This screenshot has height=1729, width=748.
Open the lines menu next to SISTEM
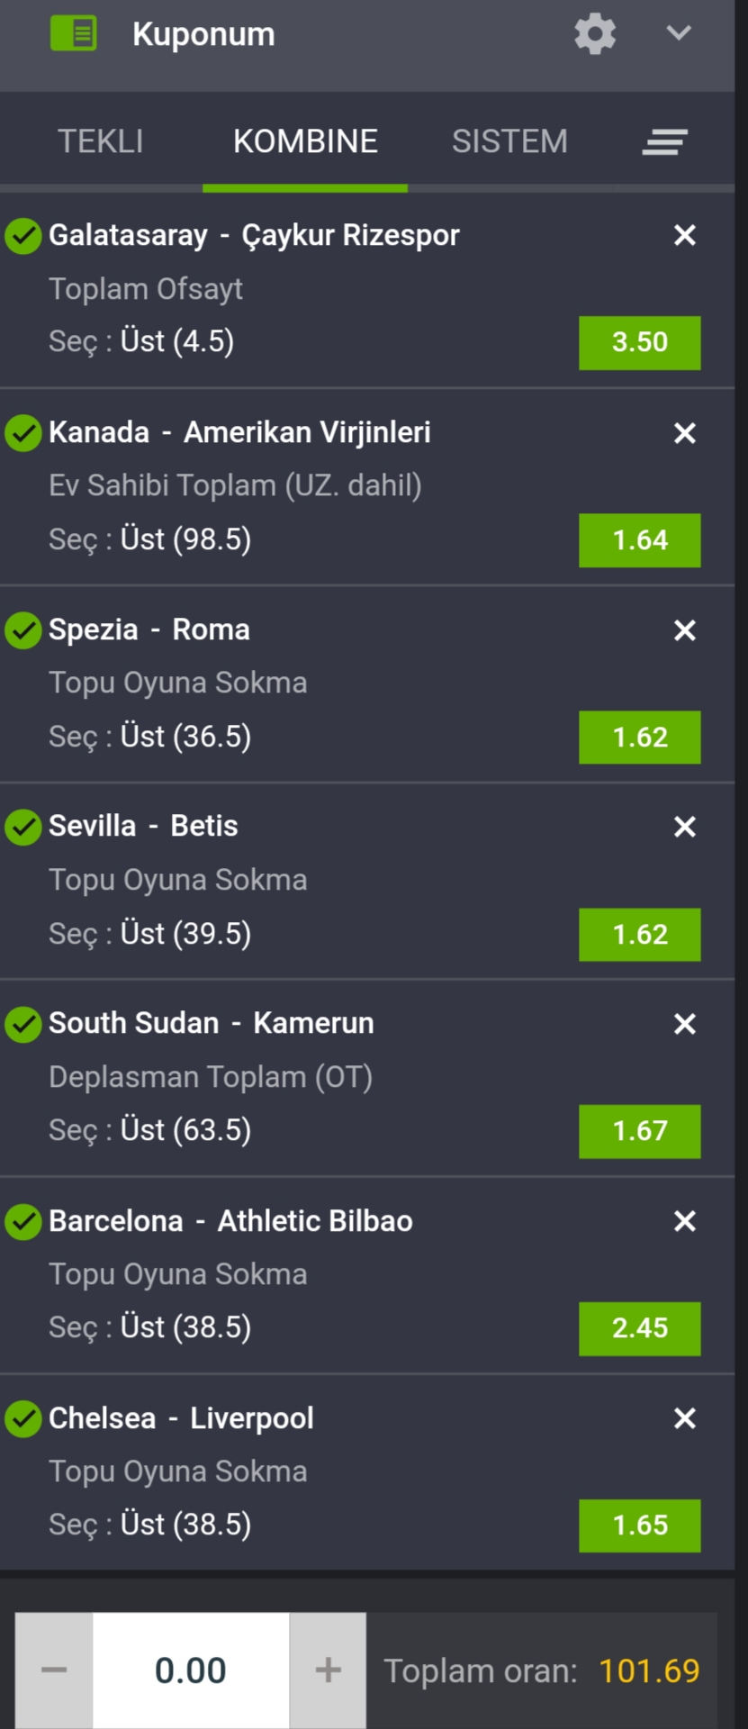[665, 141]
